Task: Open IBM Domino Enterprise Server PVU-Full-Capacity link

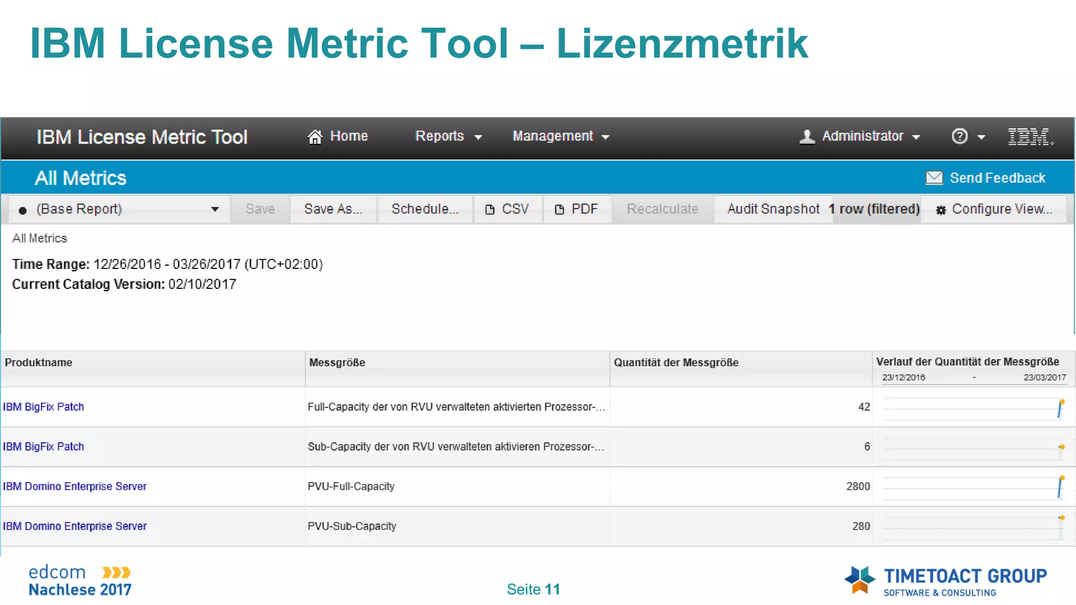Action: [x=75, y=487]
